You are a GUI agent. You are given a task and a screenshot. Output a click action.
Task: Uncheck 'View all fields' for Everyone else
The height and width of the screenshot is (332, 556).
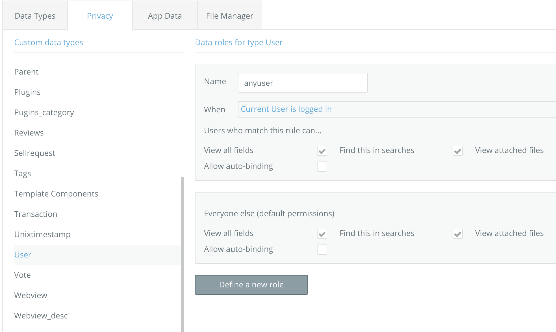pos(322,234)
